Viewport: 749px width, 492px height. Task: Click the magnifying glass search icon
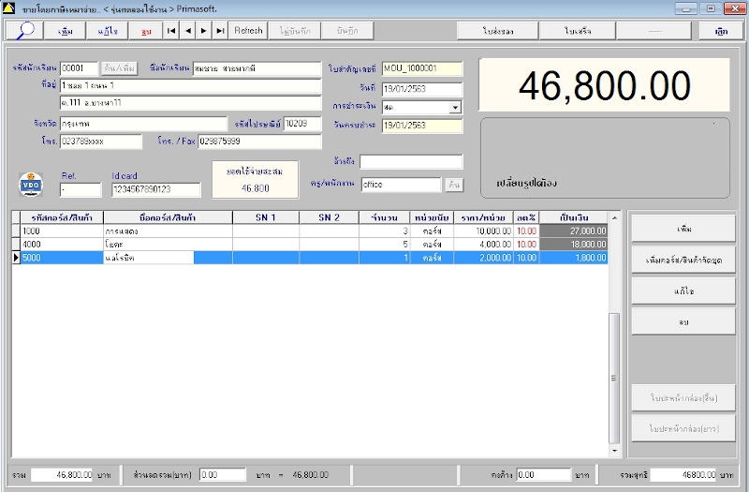(x=26, y=31)
